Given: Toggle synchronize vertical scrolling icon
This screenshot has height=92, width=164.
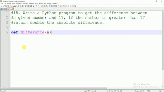Looking at the screenshot, I should click(42, 6).
